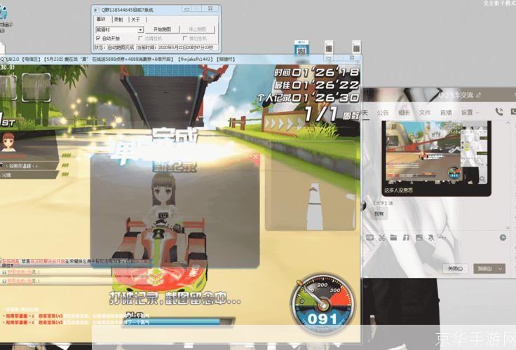Image resolution: width=516 pixels, height=350 pixels.
Task: Uncheck the 自动开始 checkbox
Action: 98,38
